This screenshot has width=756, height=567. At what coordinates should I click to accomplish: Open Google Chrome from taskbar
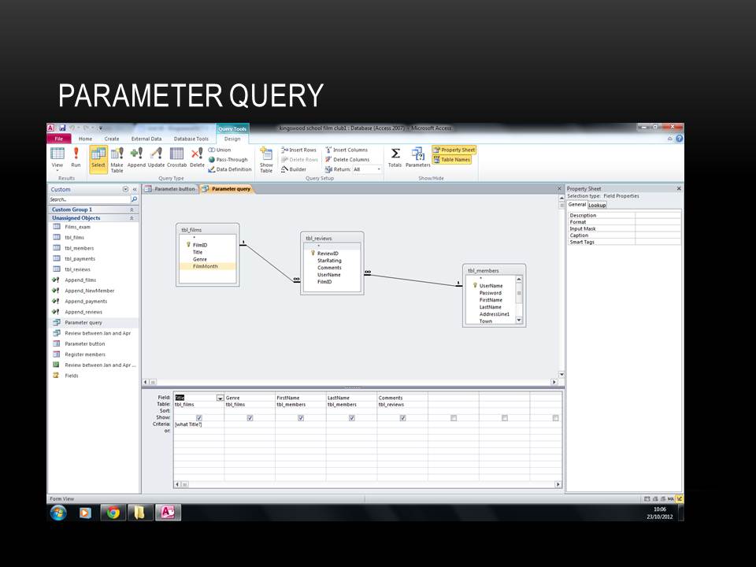(x=113, y=513)
